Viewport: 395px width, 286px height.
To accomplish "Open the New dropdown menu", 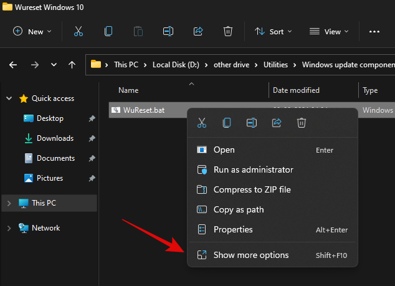I will click(32, 31).
